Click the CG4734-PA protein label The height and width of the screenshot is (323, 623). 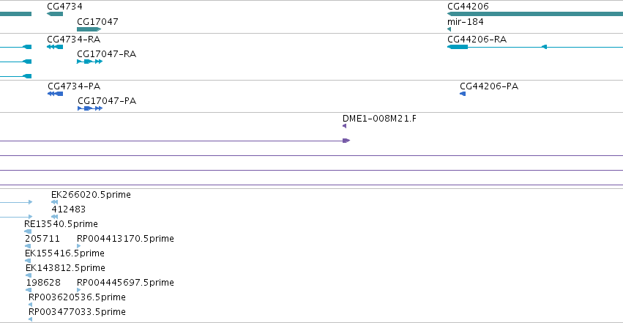[x=74, y=86]
